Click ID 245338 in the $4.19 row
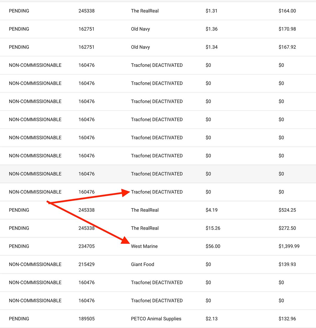Viewport: 316px width, 328px height. pos(86,210)
